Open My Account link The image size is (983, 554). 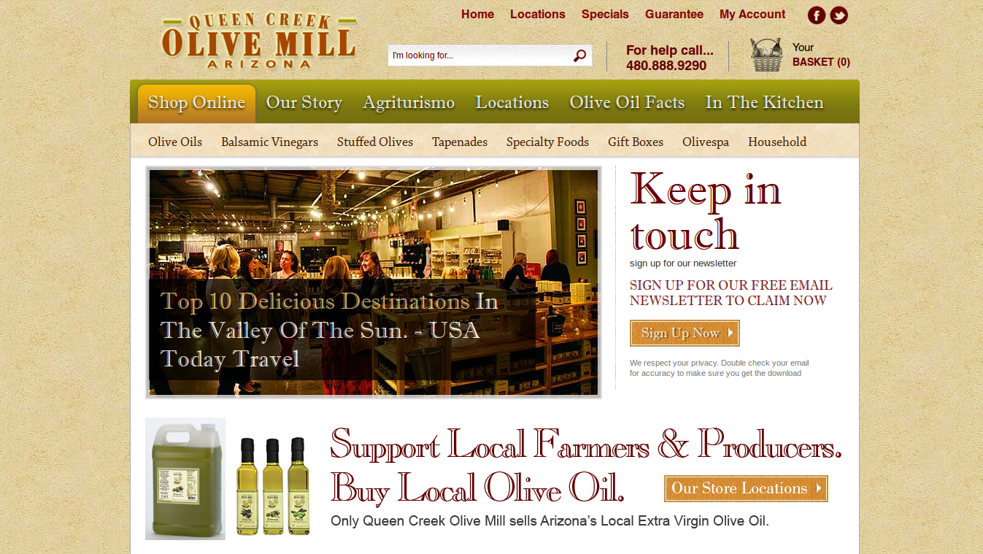click(752, 15)
